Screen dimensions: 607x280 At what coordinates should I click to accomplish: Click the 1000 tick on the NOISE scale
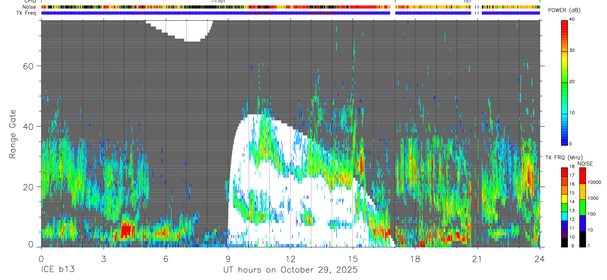[x=593, y=198]
